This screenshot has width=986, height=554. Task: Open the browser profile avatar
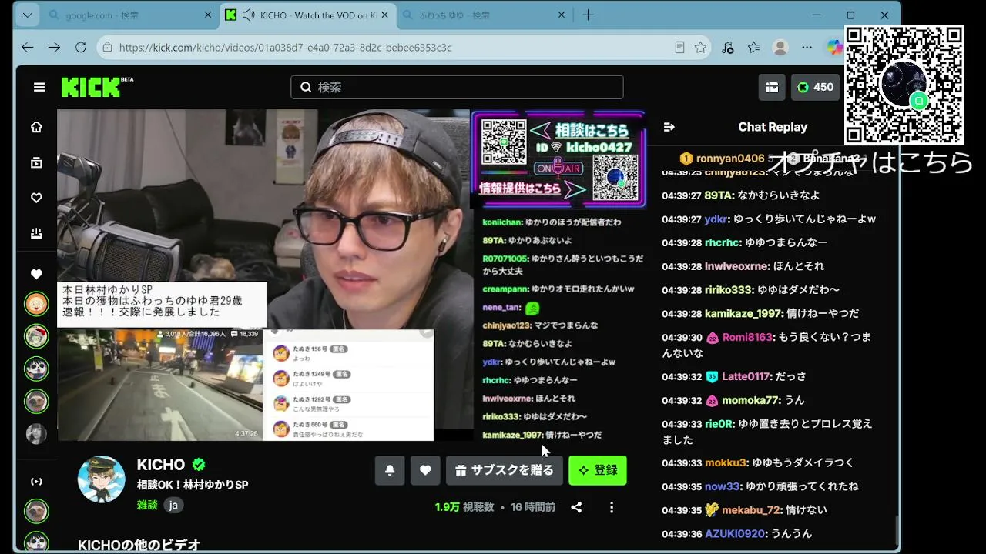tap(780, 48)
